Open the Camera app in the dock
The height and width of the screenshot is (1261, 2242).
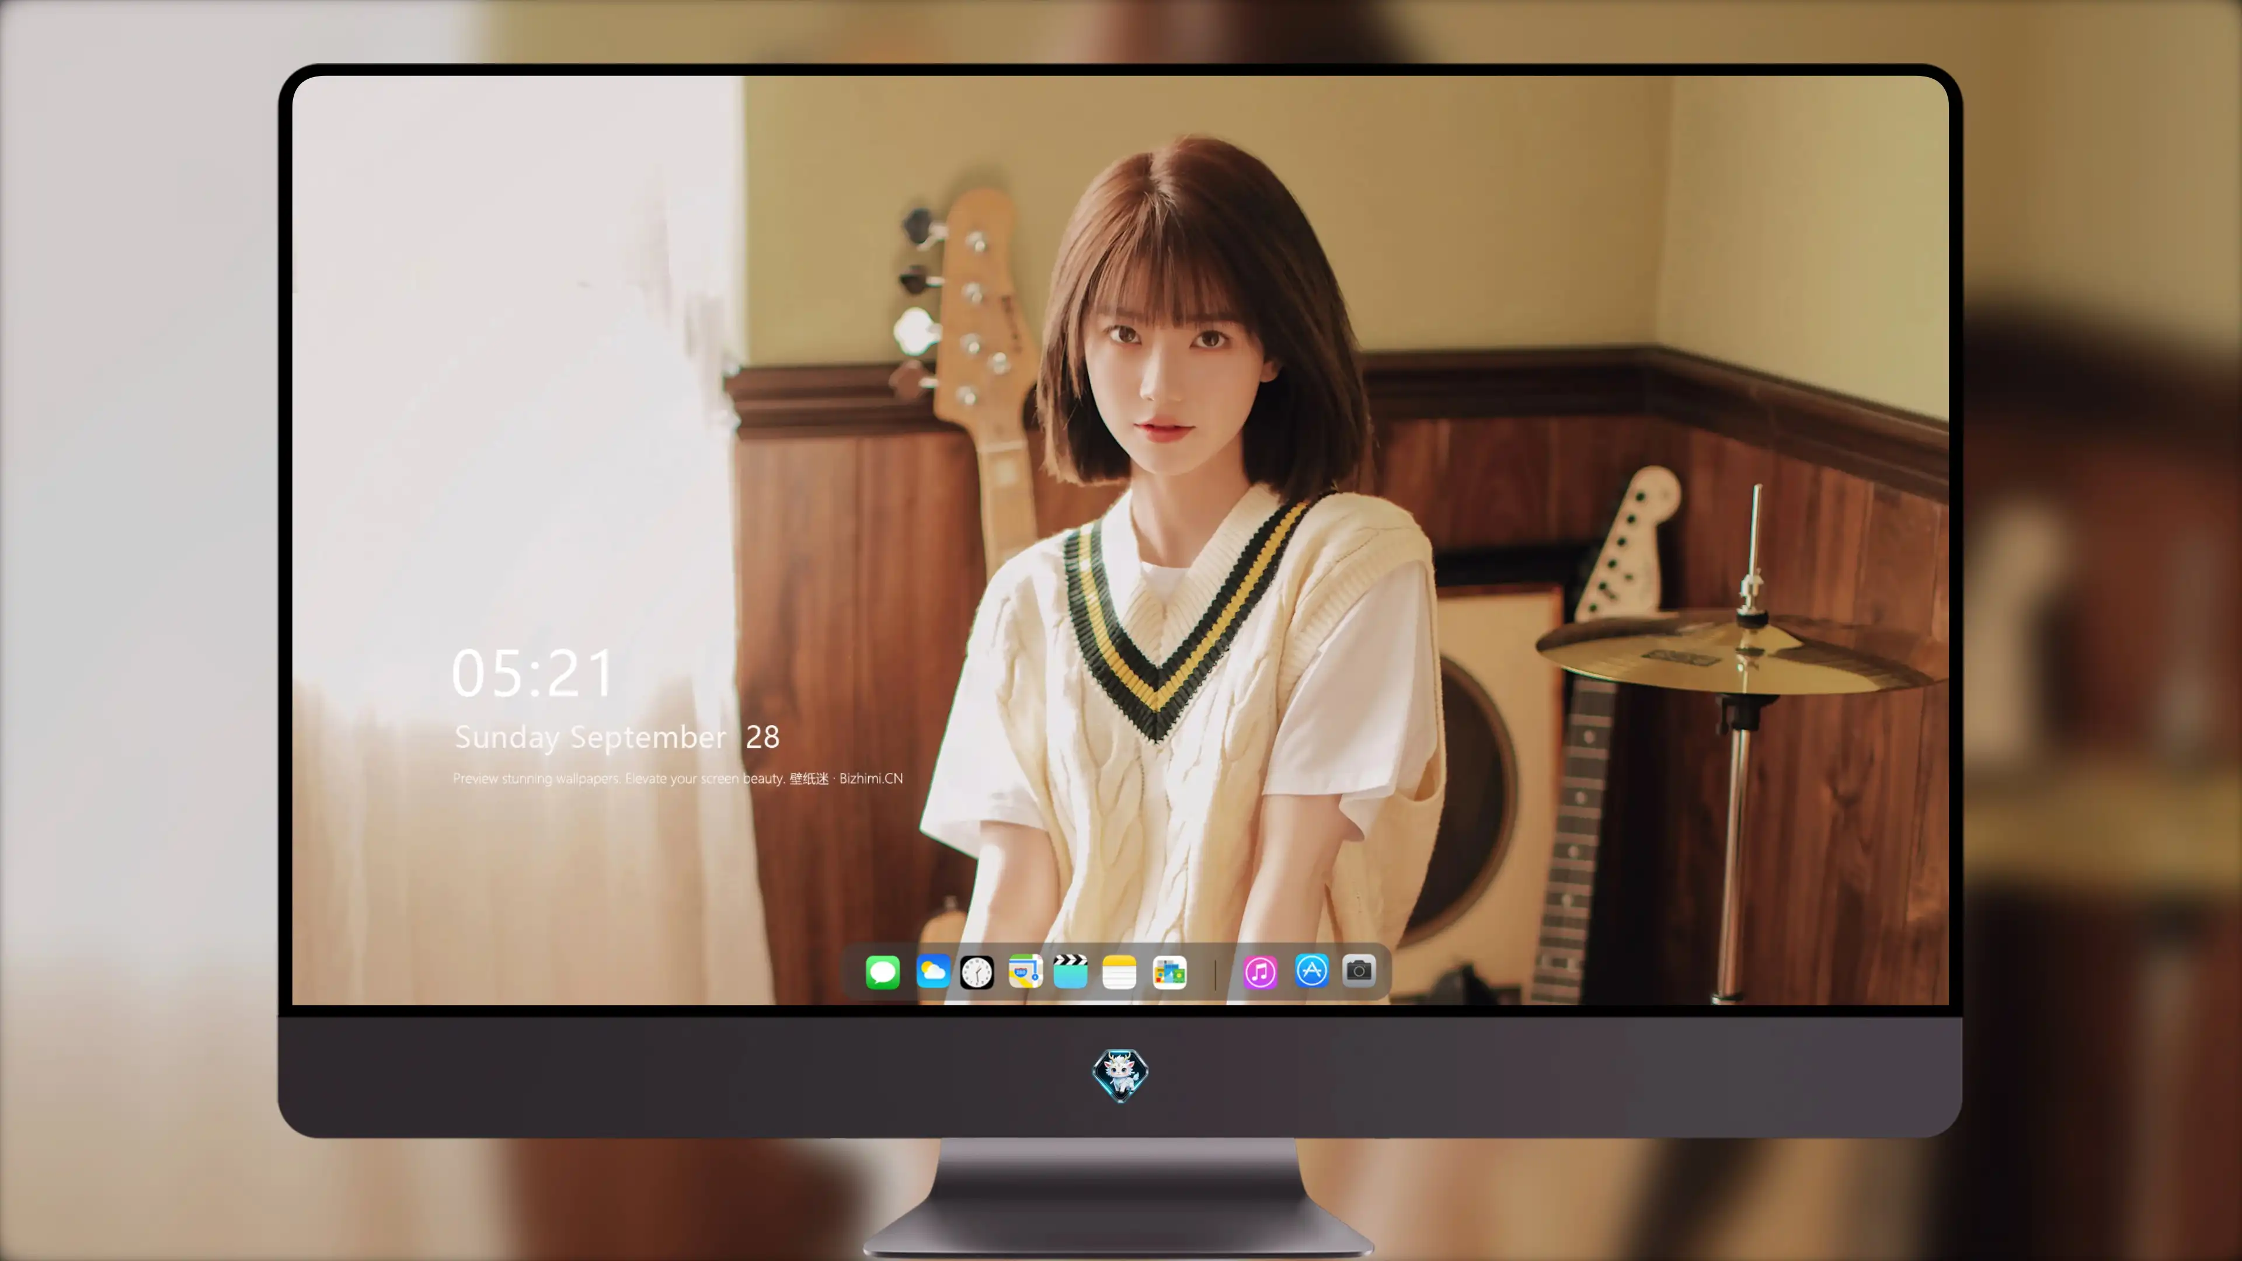pos(1359,971)
